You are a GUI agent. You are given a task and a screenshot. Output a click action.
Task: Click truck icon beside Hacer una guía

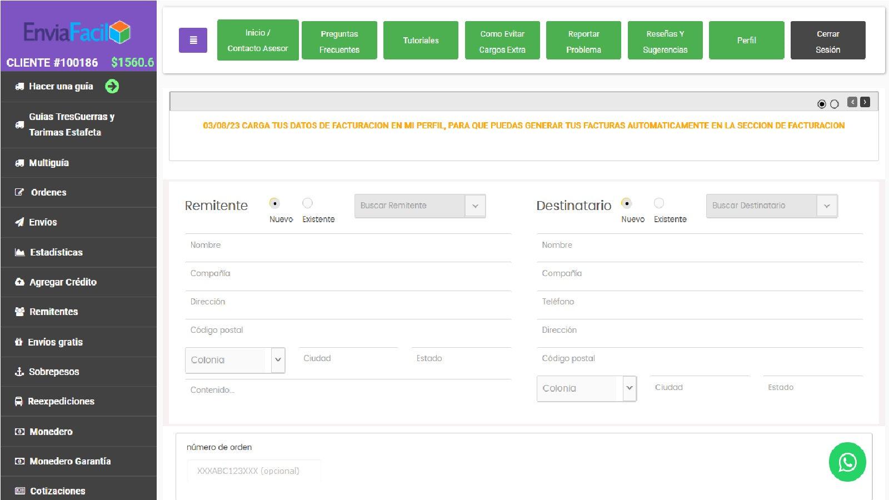point(19,86)
